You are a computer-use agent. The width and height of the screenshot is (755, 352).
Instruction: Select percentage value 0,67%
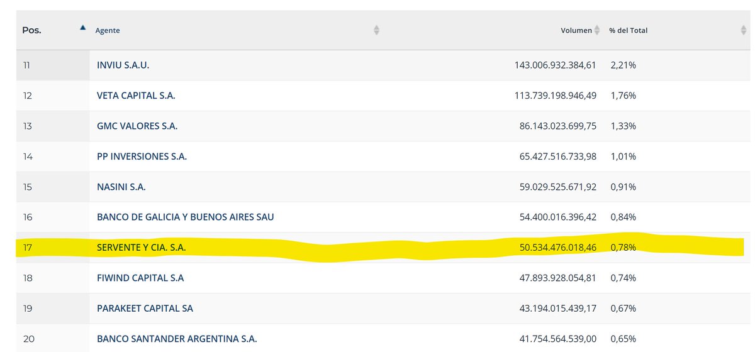tap(623, 308)
